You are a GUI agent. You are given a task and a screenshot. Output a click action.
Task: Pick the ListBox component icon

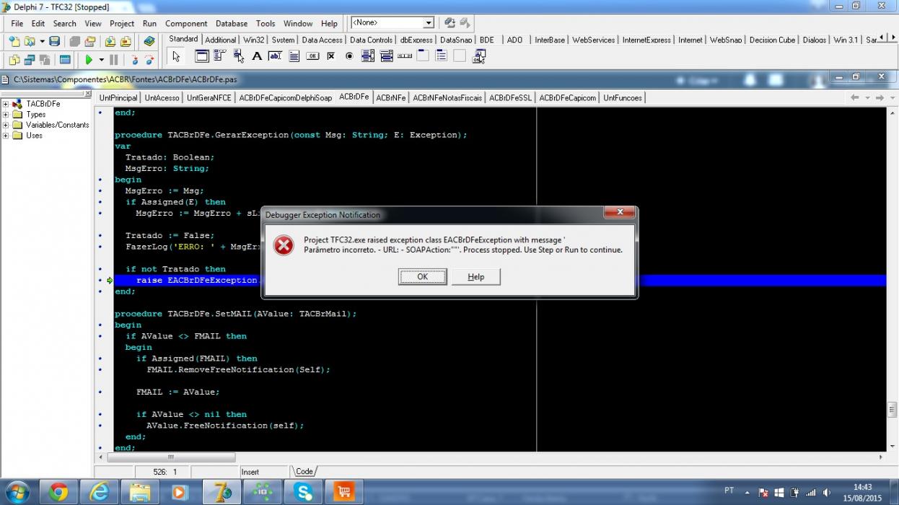(x=368, y=56)
